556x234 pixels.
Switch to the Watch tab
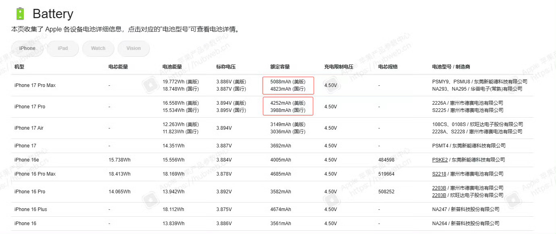tap(98, 48)
